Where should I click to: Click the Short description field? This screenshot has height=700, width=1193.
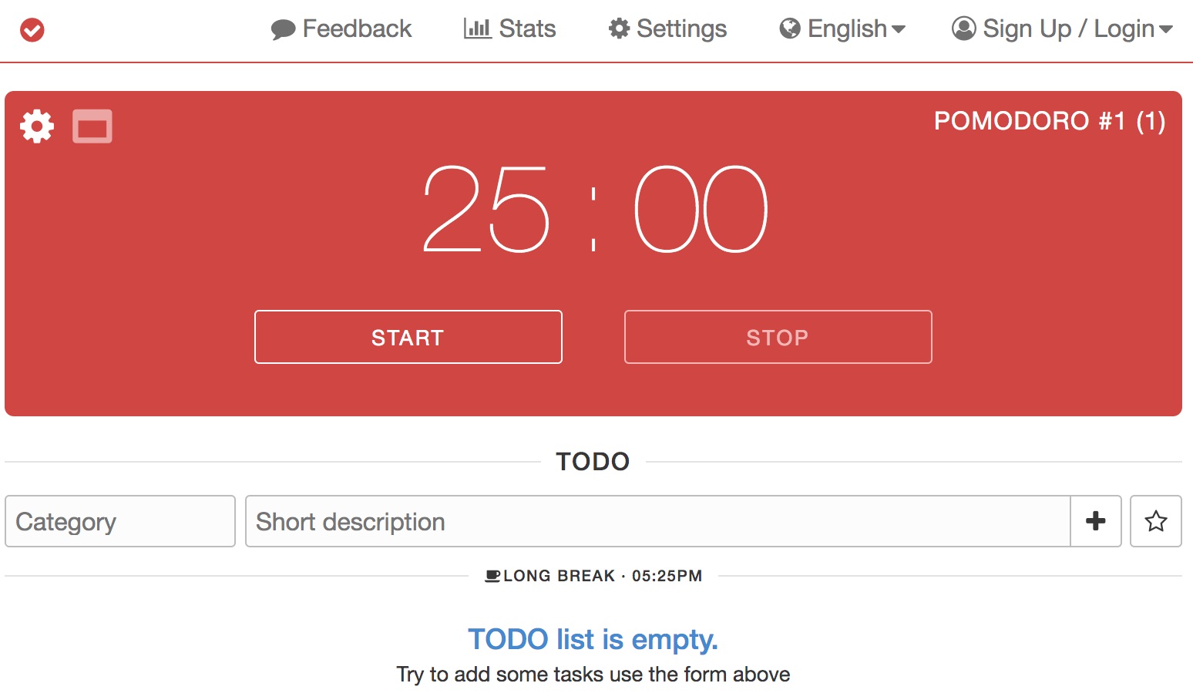point(657,521)
